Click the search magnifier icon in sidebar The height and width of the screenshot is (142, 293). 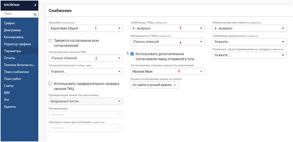point(35,15)
